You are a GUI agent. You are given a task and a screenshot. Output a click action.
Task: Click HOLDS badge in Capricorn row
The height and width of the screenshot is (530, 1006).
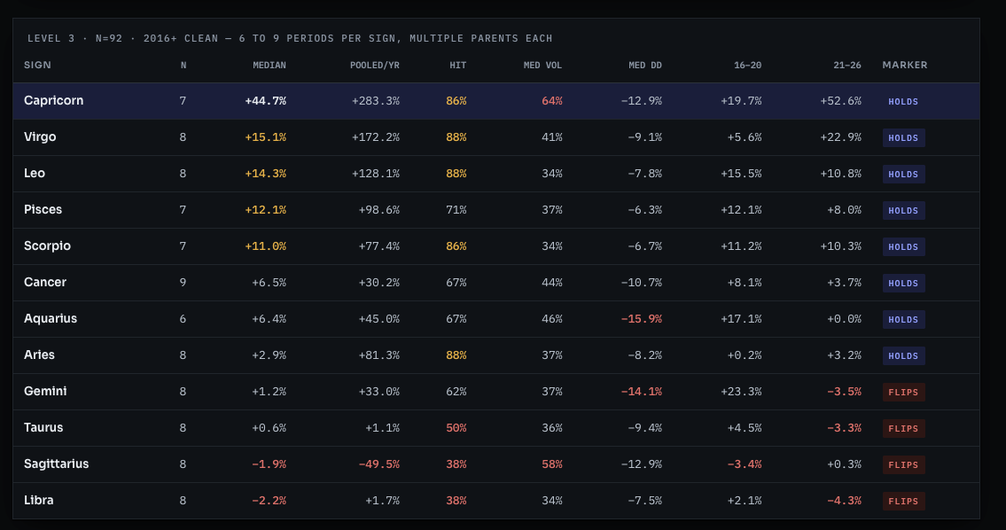903,101
